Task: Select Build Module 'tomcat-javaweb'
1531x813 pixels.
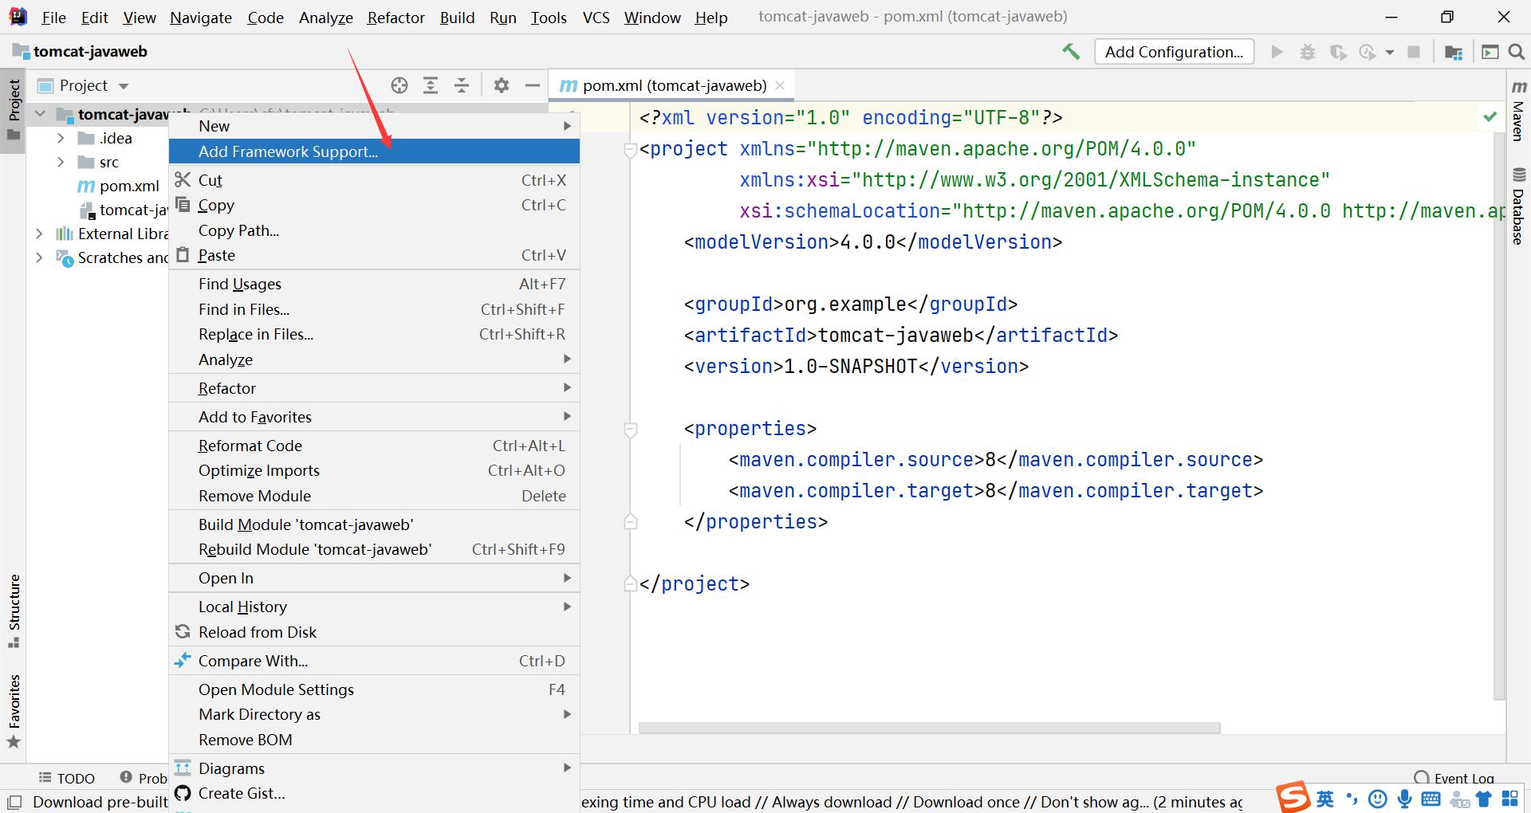Action: [x=374, y=524]
